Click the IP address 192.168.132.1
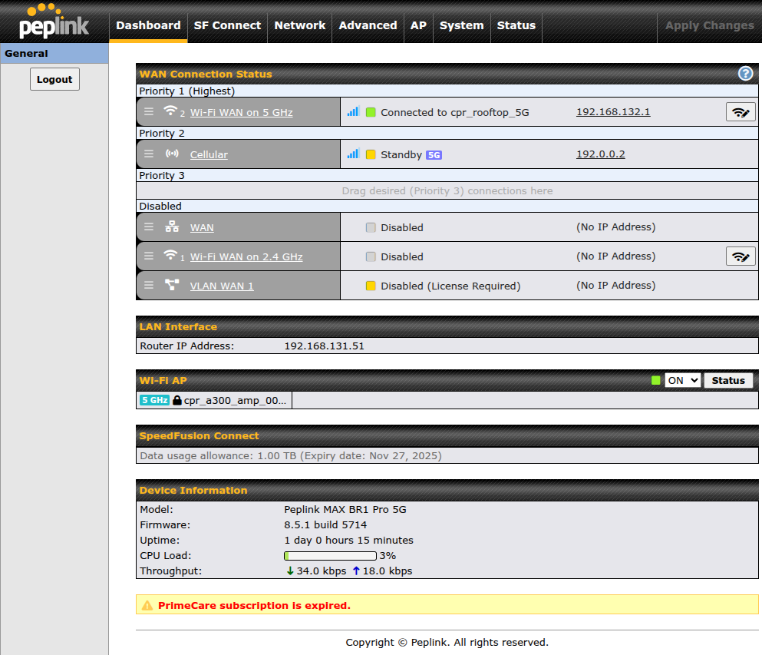762x655 pixels. 613,112
